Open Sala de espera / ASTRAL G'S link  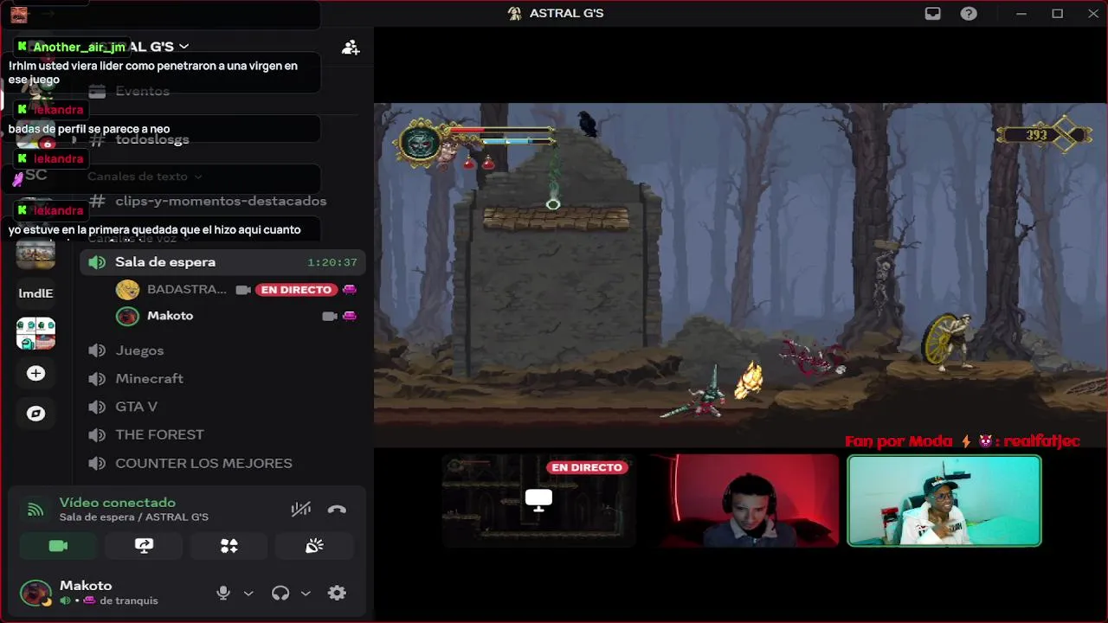point(133,517)
